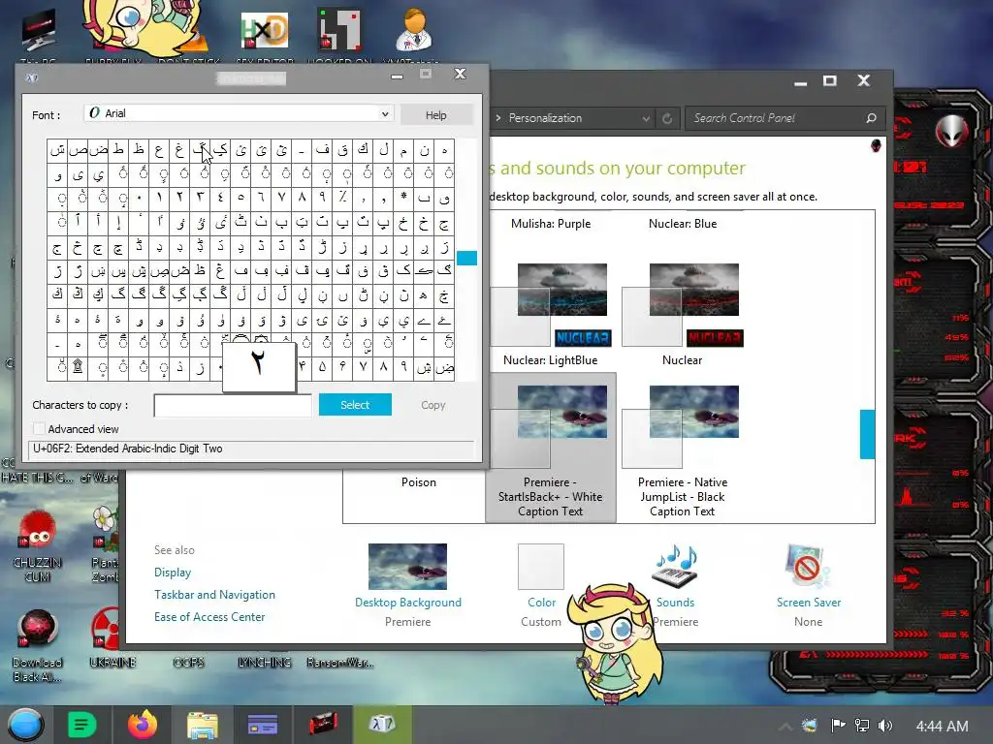Click the Select button
This screenshot has height=744, width=993.
coord(355,405)
